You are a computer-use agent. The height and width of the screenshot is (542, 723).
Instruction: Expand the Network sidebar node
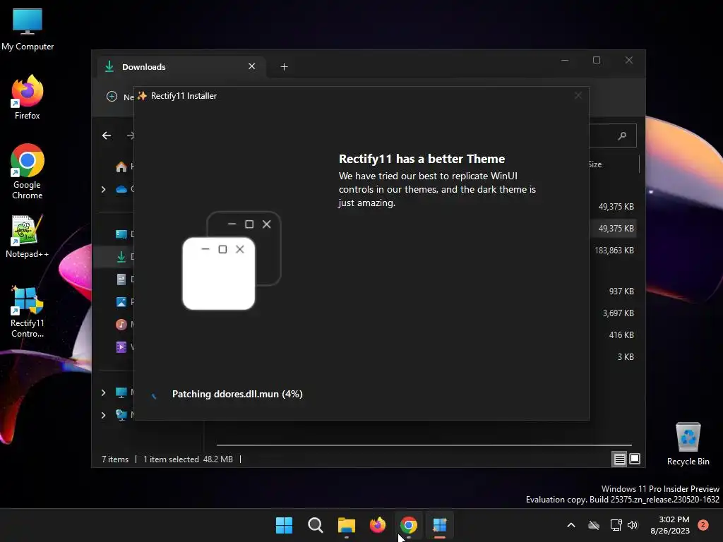click(x=103, y=415)
